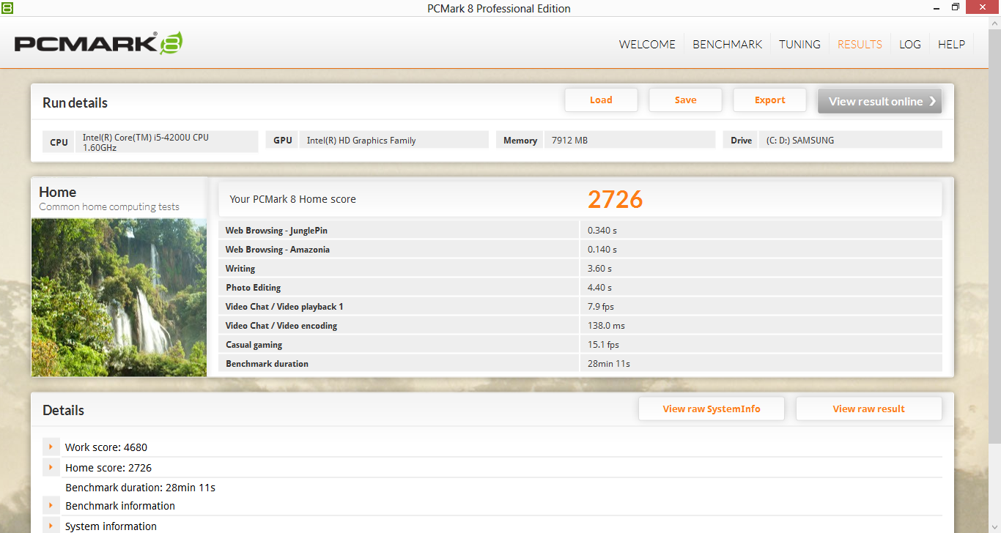Click the Intel Core i5-4200U CPU text
The width and height of the screenshot is (1001, 533).
click(146, 142)
